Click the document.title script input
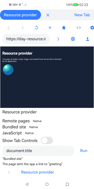Viewport: 94px width, 189px height. [38, 151]
